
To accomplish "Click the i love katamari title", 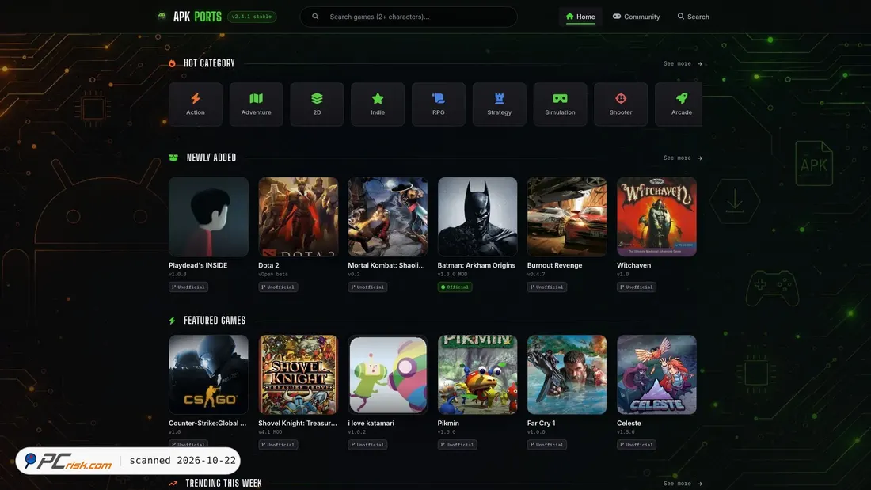I will pos(371,424).
